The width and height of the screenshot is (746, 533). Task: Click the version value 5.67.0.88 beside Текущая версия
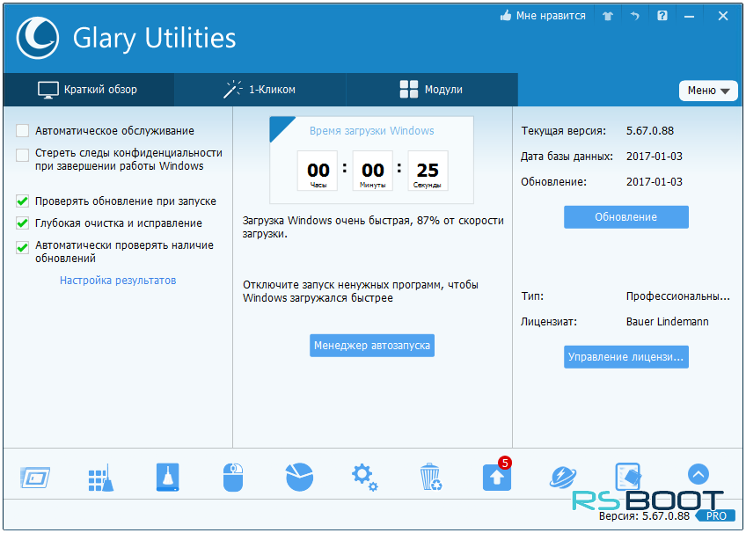point(650,131)
